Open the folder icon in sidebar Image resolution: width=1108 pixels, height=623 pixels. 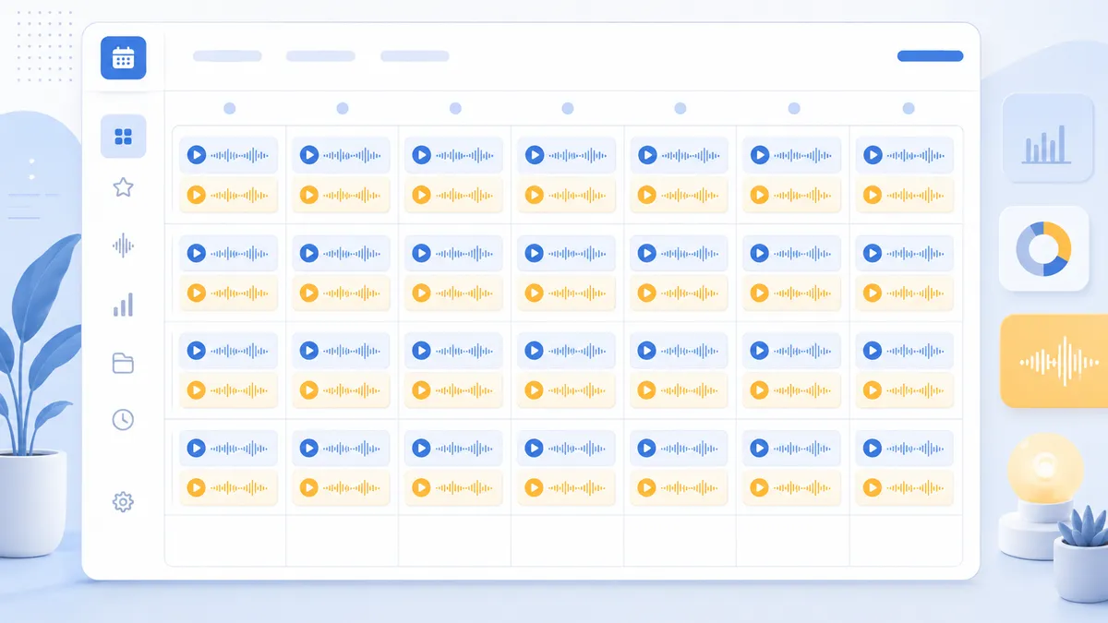point(123,363)
